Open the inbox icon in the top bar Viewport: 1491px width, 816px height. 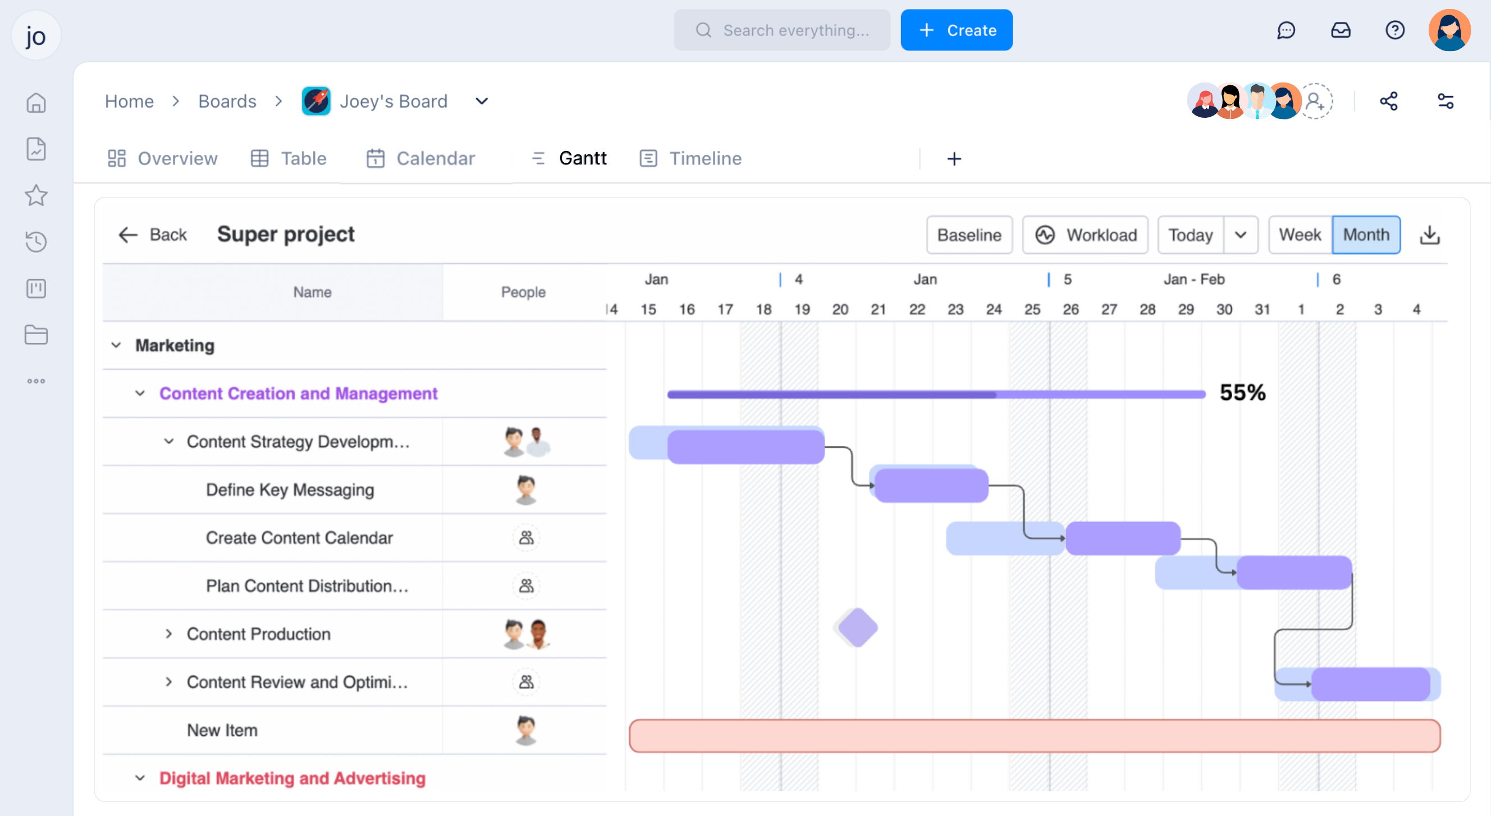[x=1341, y=30]
